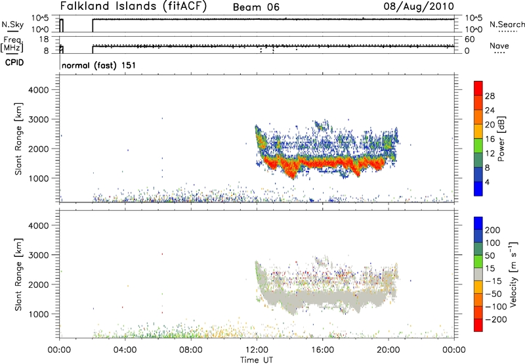The width and height of the screenshot is (525, 364).
Task: Click the 'Slant Range [km]' label of the power plot
Action: coord(18,139)
